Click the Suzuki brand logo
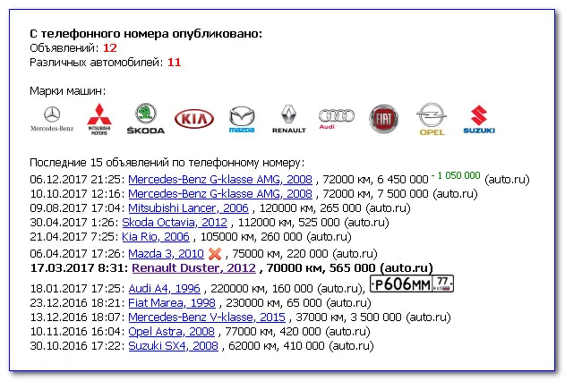 click(x=479, y=120)
